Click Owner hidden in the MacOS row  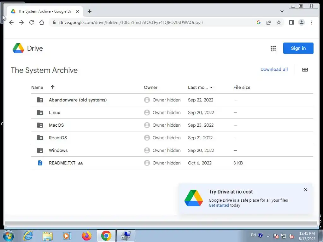(x=167, y=125)
